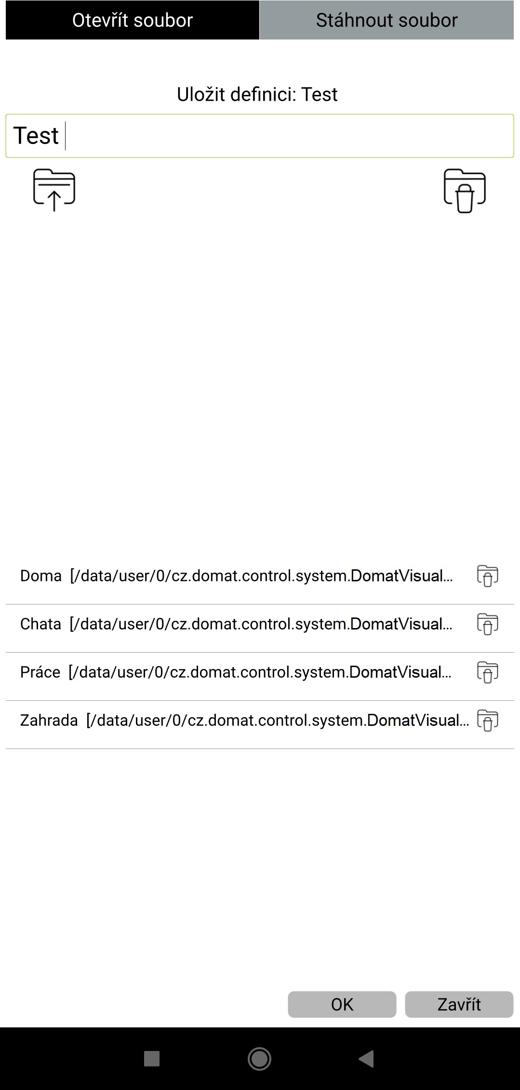
Task: Focus the definition name field containing Test
Action: point(260,136)
